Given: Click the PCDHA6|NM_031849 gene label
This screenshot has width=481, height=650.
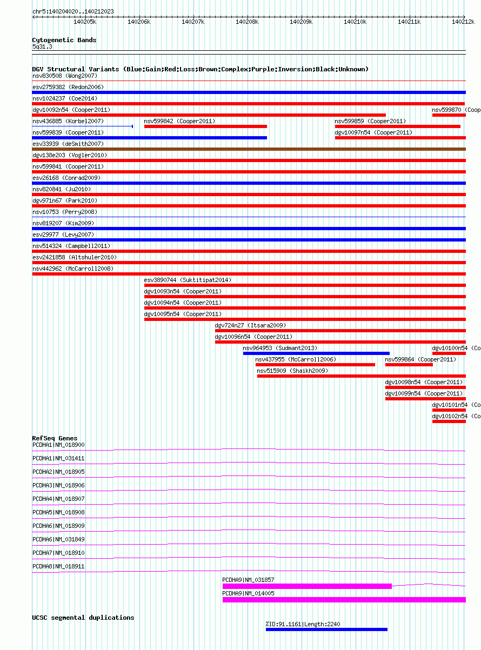Looking at the screenshot, I should tap(58, 539).
